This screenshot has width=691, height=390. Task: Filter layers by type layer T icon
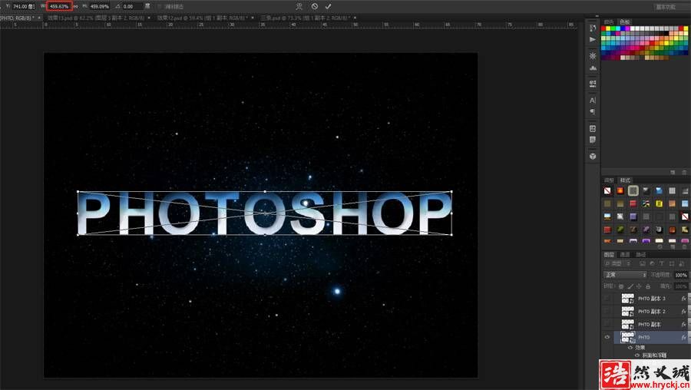662,263
